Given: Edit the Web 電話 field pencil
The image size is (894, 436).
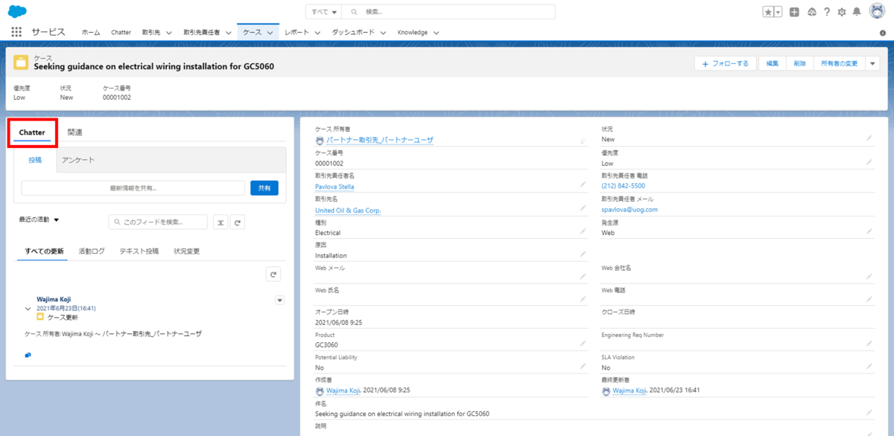Looking at the screenshot, I should click(x=869, y=299).
